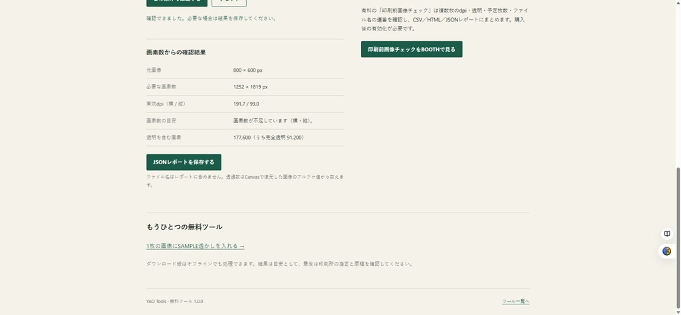
Task: Click the YAO Tools · 無料ツール 1.0.0 footer text
Action: coord(175,301)
